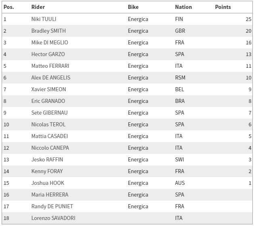Viewport: 254px width, 226px height.
Task: Click the 25 points value
Action: [x=248, y=19]
